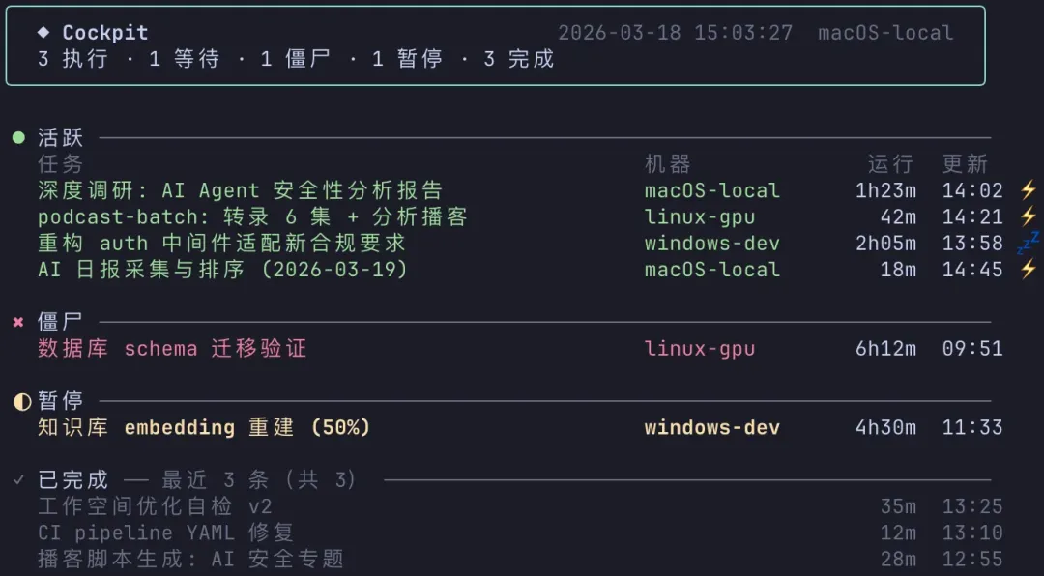
Task: Expand the 已完成 recent items header
Action: 73,479
